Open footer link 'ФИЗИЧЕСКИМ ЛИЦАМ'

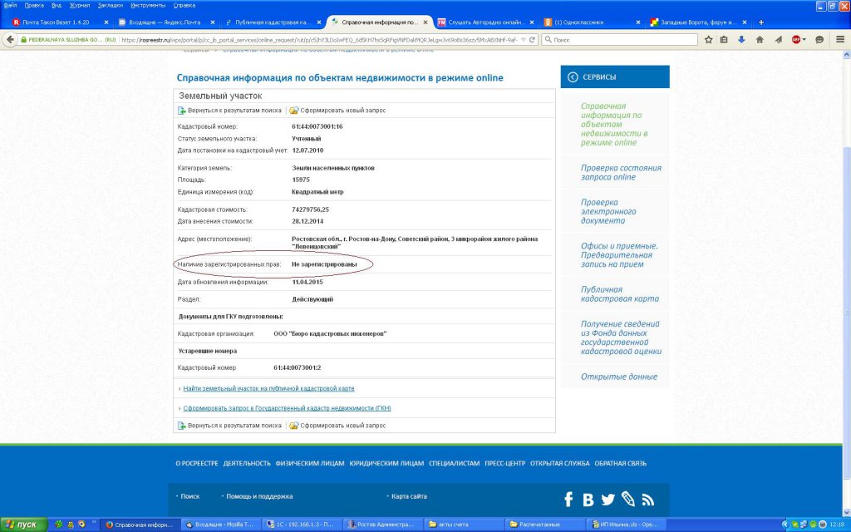pyautogui.click(x=309, y=464)
